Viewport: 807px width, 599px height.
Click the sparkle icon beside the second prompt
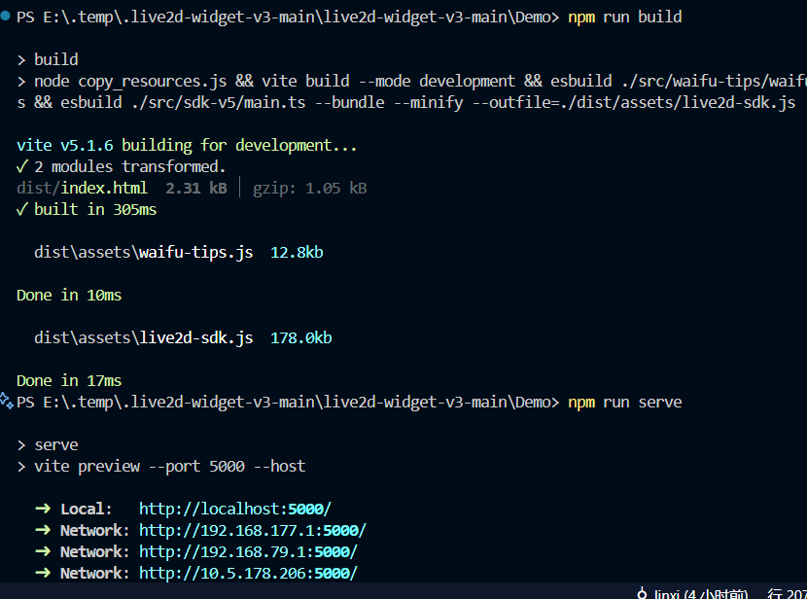(7, 401)
